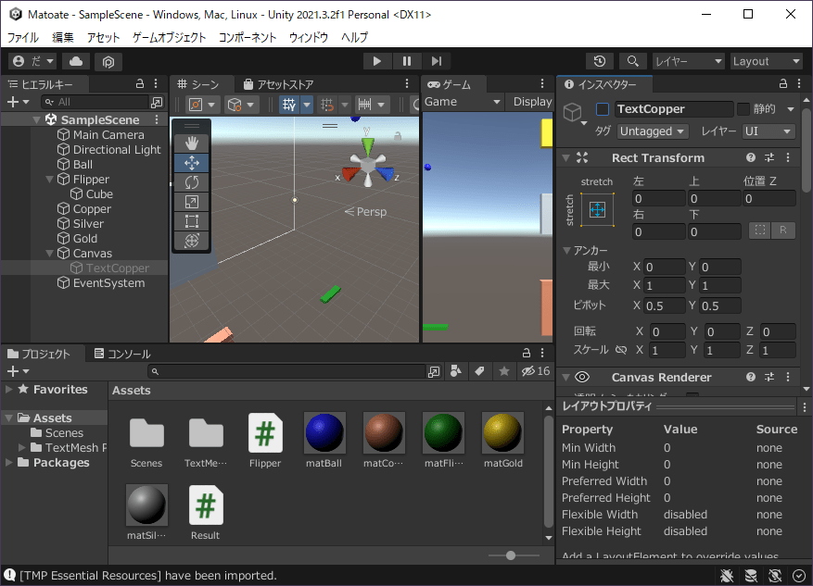
Task: Open the Component menu (コンポーネント)
Action: (248, 37)
